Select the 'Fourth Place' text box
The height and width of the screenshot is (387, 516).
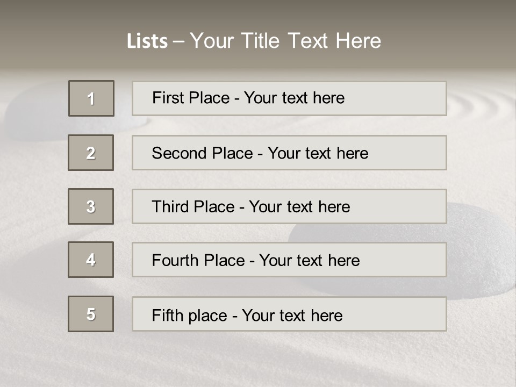click(289, 260)
